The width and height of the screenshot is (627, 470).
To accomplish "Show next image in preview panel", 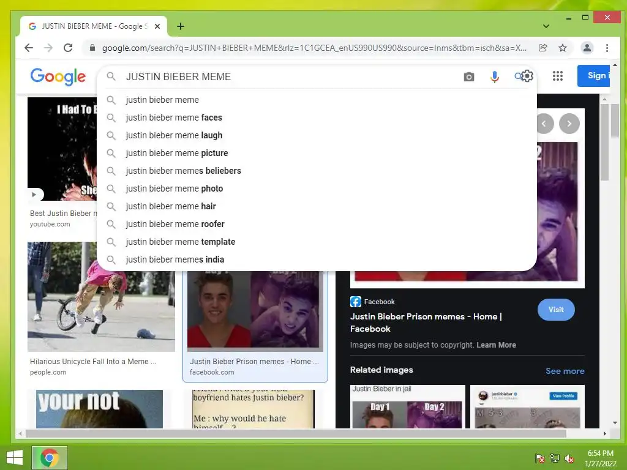I will (569, 124).
